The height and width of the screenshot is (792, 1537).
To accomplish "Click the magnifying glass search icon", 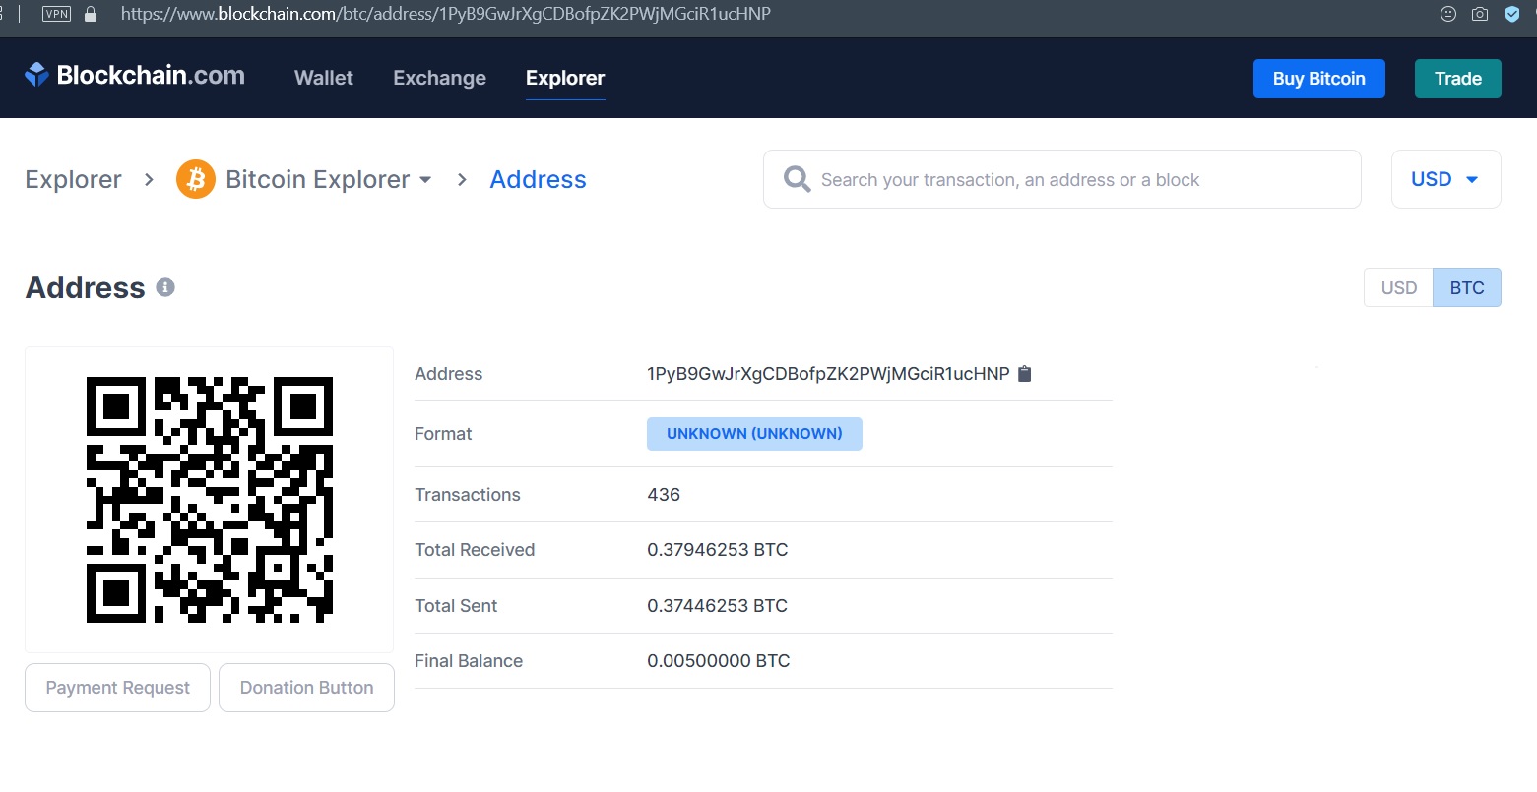I will click(x=797, y=179).
